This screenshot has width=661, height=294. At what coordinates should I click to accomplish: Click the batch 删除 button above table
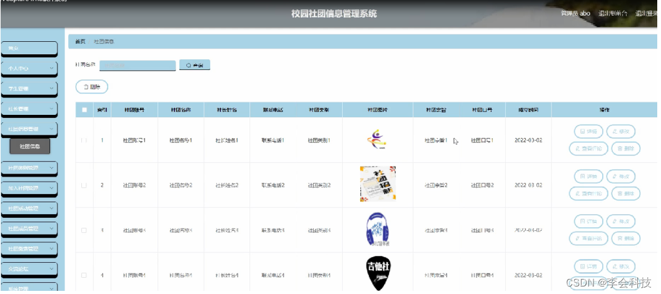(x=92, y=87)
